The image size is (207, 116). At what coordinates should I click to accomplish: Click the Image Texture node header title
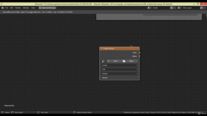pyautogui.click(x=109, y=49)
